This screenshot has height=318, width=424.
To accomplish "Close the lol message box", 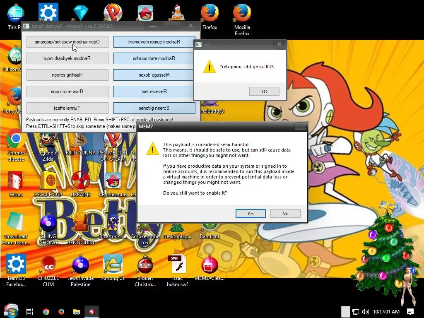I will [279, 44].
